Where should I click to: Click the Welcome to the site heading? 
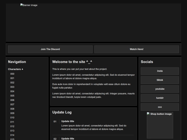(x=72, y=62)
